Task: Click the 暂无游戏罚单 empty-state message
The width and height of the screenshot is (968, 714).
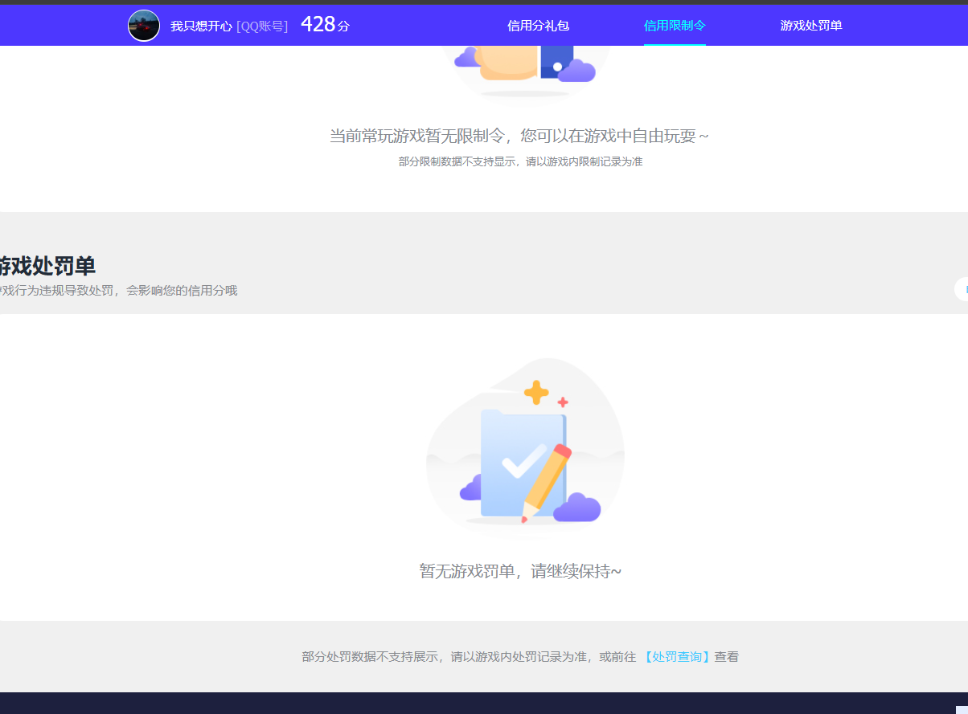Action: pos(524,571)
